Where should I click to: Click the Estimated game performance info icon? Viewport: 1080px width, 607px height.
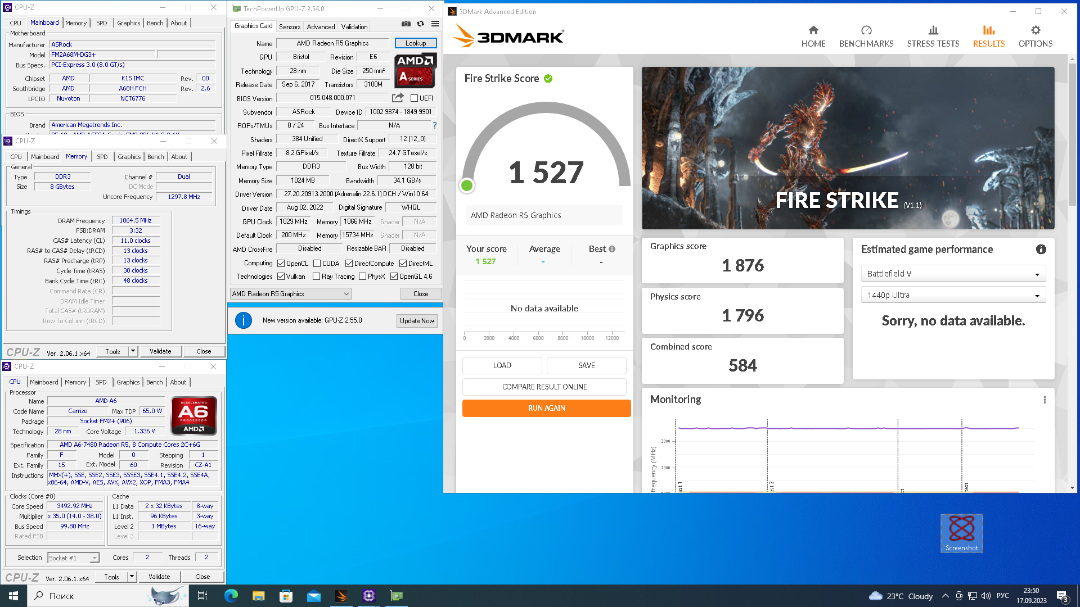click(1041, 249)
